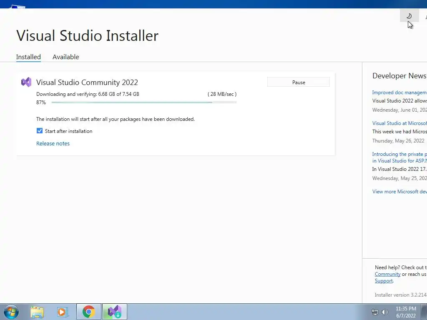Open the network status tray icon
Screen dimensions: 427x320
(x=375, y=312)
